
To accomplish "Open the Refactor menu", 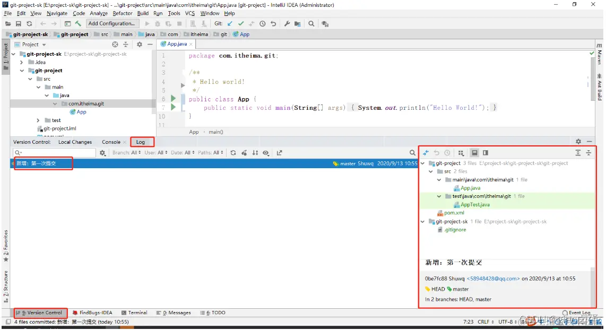I will (x=123, y=13).
